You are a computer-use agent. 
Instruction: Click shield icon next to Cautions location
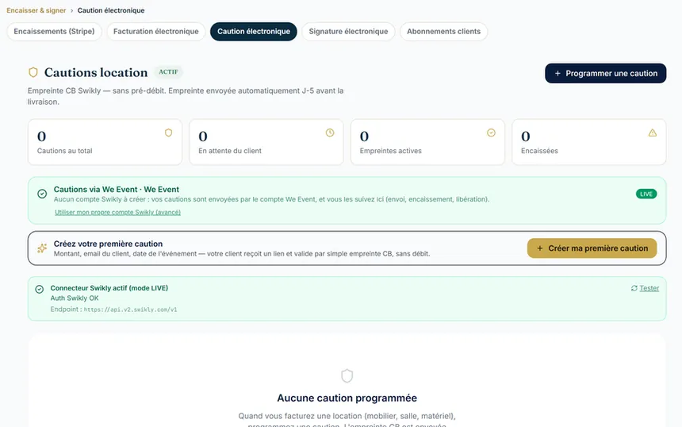coord(33,72)
